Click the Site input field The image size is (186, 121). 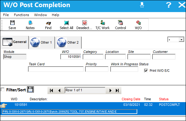coord(139,57)
